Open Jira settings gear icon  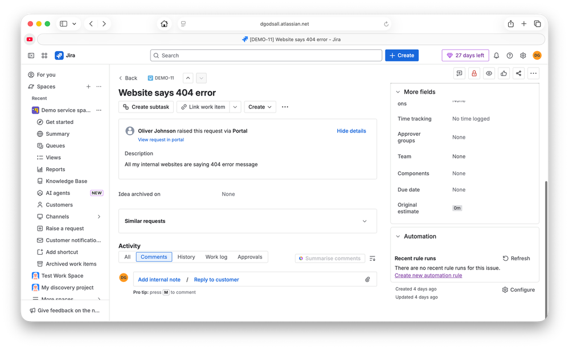pyautogui.click(x=523, y=55)
